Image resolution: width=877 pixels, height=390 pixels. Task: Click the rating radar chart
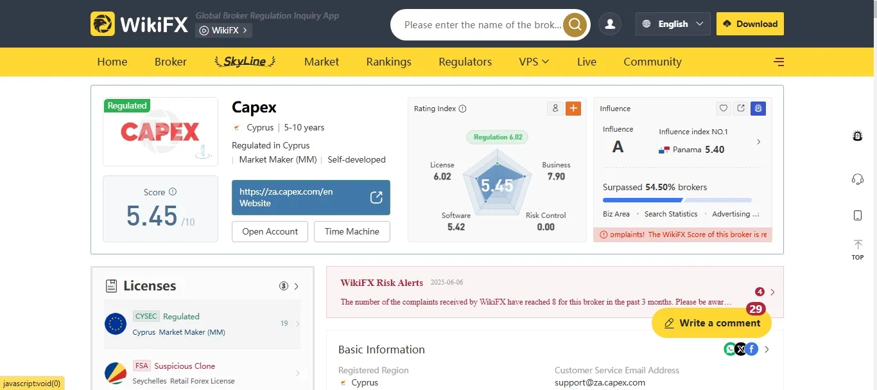point(498,184)
